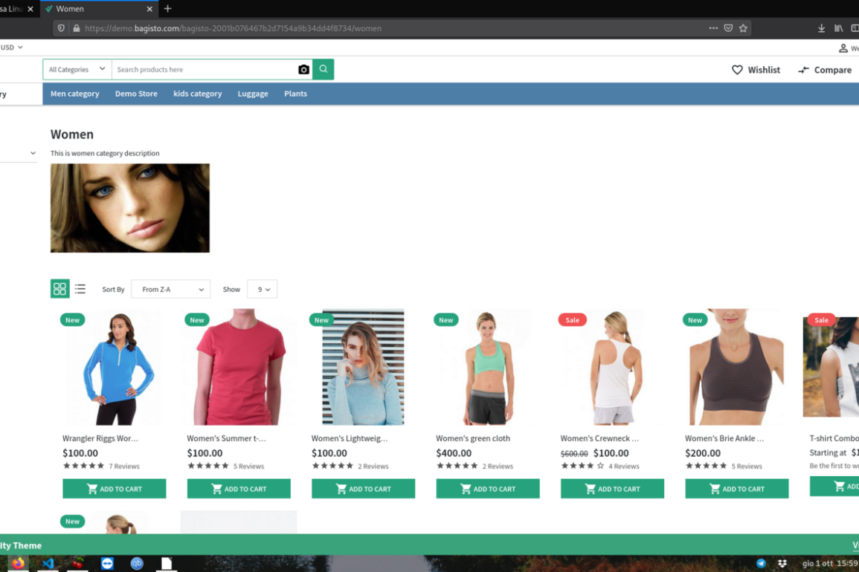Viewport: 859px width, 572px height.
Task: Open the cherry icon app in taskbar
Action: tap(77, 562)
